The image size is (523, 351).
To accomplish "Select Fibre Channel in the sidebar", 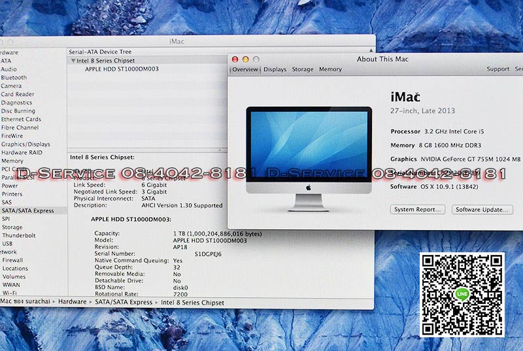I will pyautogui.click(x=20, y=127).
